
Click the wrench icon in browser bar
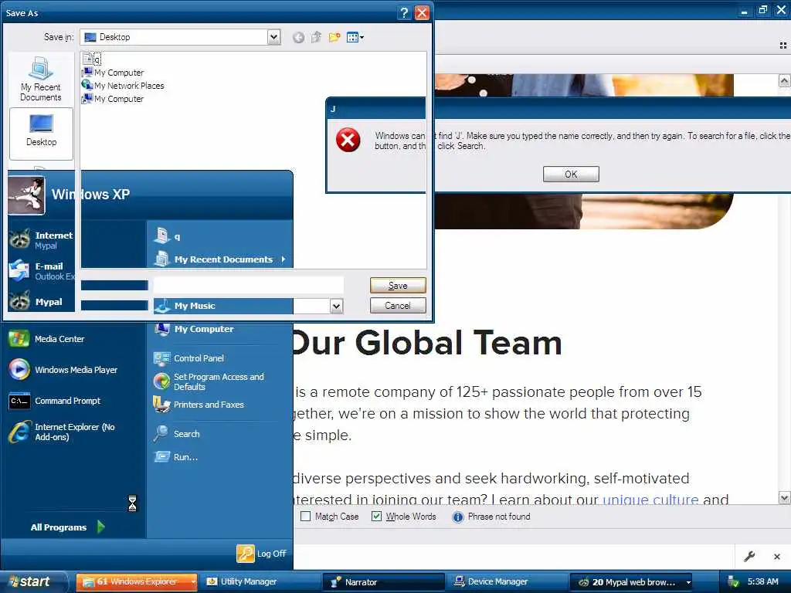click(x=749, y=556)
